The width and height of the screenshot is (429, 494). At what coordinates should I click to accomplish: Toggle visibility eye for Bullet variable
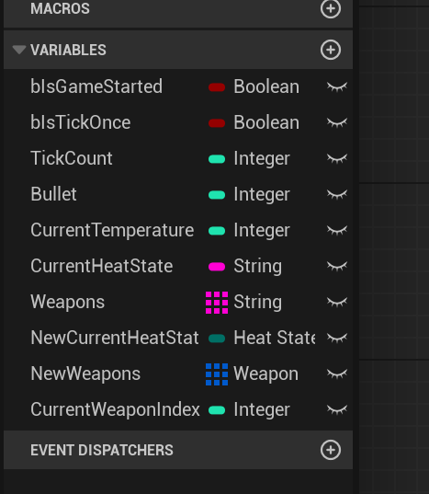coord(337,194)
